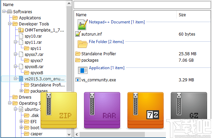The image size is (212, 138).
Task: Sort by the Size column header
Action: [x=194, y=15]
